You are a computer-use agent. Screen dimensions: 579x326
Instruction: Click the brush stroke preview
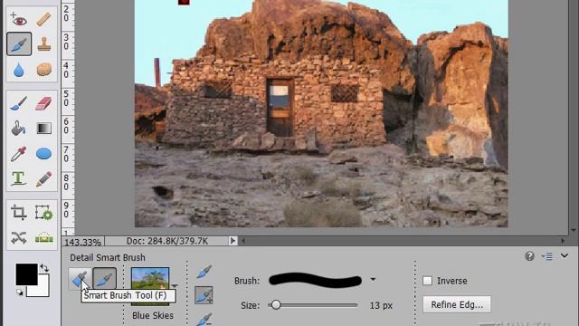(315, 280)
